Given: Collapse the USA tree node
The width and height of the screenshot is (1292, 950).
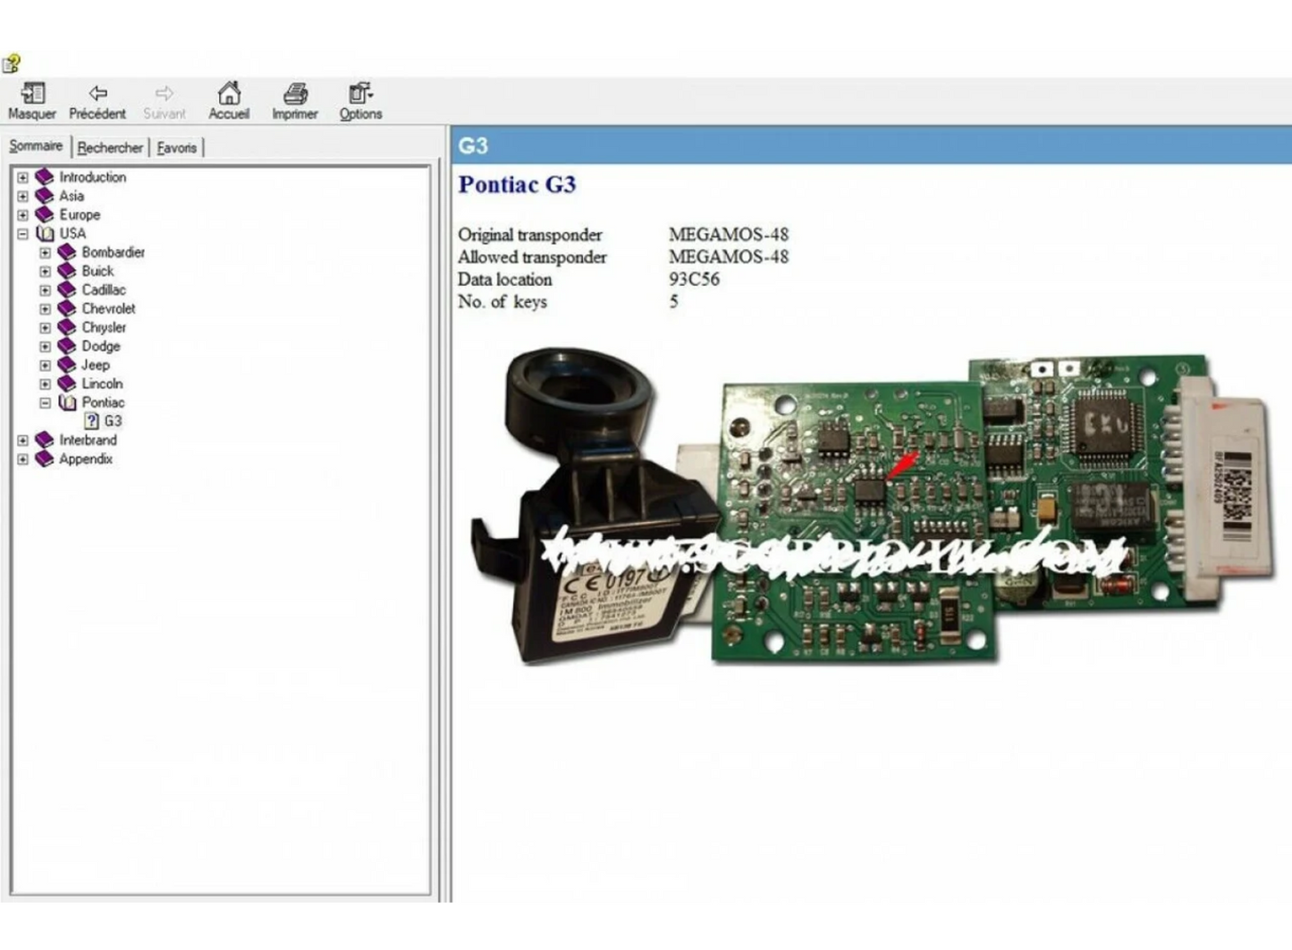Looking at the screenshot, I should [22, 233].
